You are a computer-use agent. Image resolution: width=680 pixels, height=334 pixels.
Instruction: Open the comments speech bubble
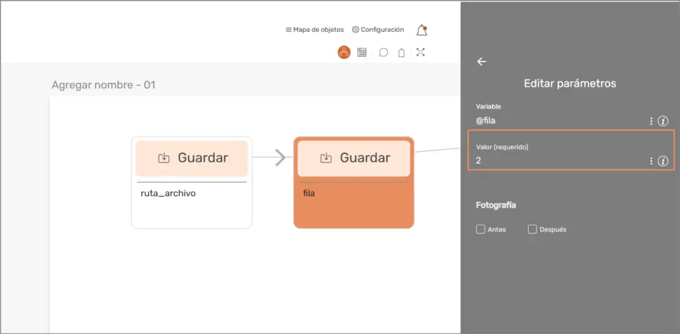[x=383, y=52]
